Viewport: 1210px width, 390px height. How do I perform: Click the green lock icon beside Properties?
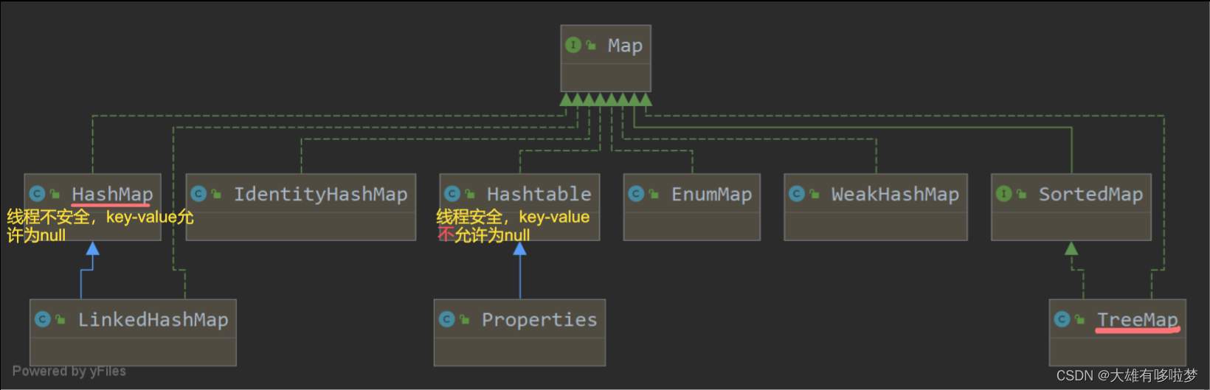tap(464, 319)
